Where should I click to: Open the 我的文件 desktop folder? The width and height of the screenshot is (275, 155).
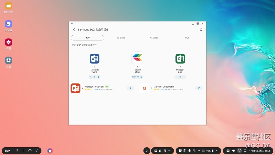[x=9, y=6]
